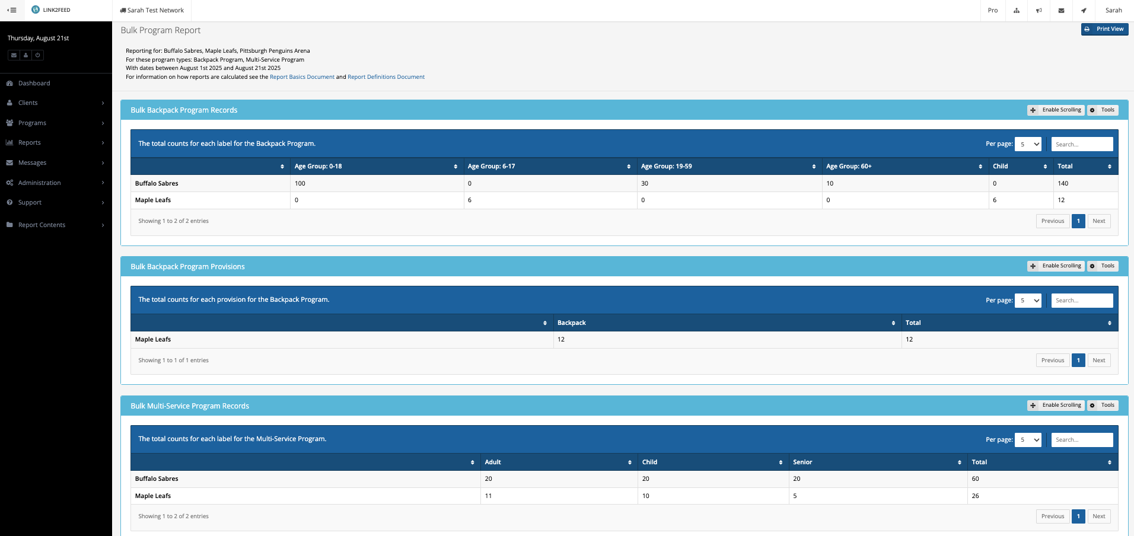Open Per page dropdown in Backpack Records panel
The height and width of the screenshot is (536, 1134).
[x=1028, y=143]
